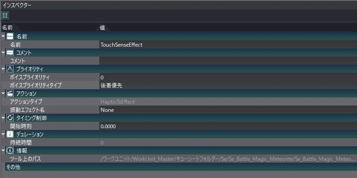Click the TouchSenseEffect name field
Screen dimensions: 357x178
(x=228, y=45)
